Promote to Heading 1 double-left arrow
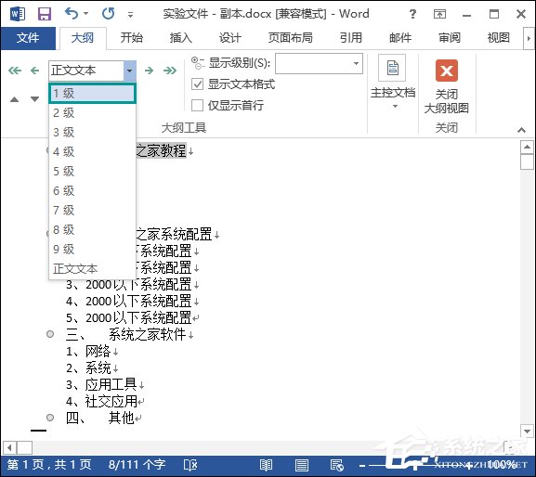This screenshot has height=477, width=536. 15,71
